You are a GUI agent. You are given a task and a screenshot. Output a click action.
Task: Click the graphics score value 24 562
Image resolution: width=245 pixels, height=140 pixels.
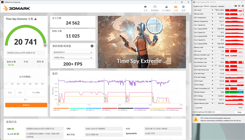(73, 23)
